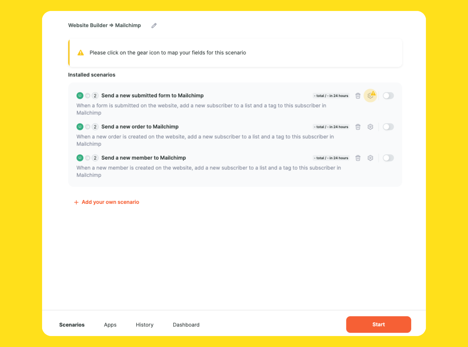View the total runs counter on order scenario
Image resolution: width=468 pixels, height=347 pixels.
click(331, 127)
